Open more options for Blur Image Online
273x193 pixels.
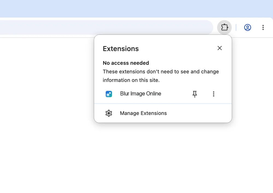tap(213, 94)
